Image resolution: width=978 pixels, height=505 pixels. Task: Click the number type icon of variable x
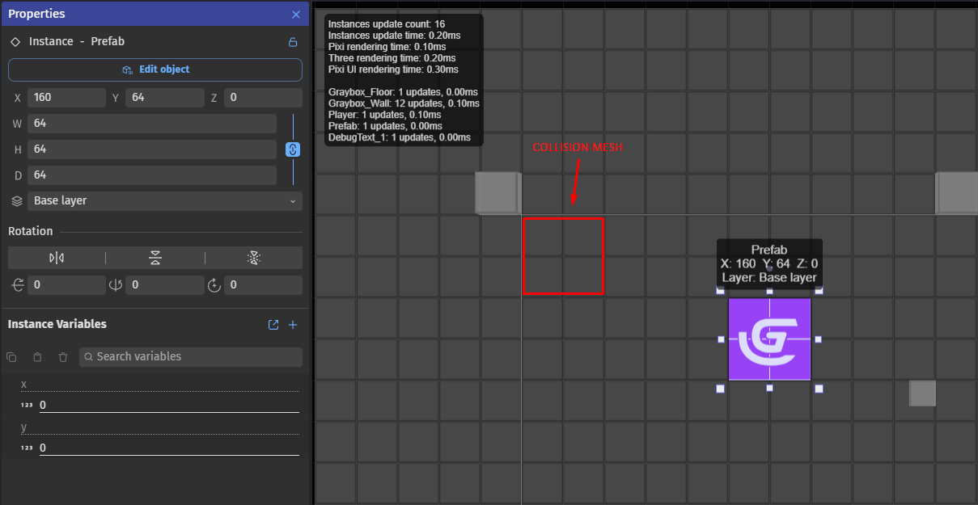(x=27, y=406)
